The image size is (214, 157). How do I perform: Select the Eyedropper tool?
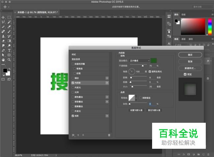pos(9,27)
